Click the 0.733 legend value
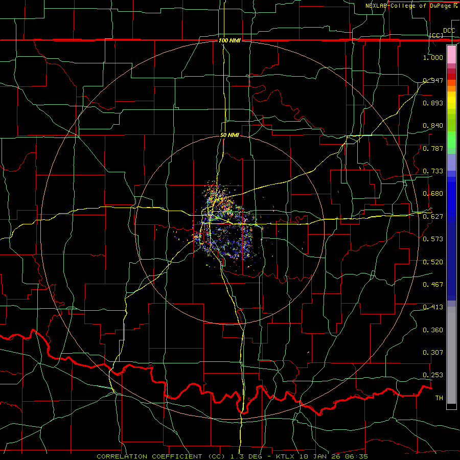The width and height of the screenshot is (460, 460). click(x=433, y=171)
